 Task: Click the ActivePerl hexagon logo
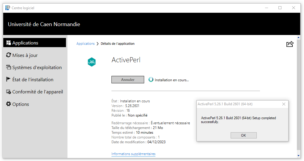[92, 62]
